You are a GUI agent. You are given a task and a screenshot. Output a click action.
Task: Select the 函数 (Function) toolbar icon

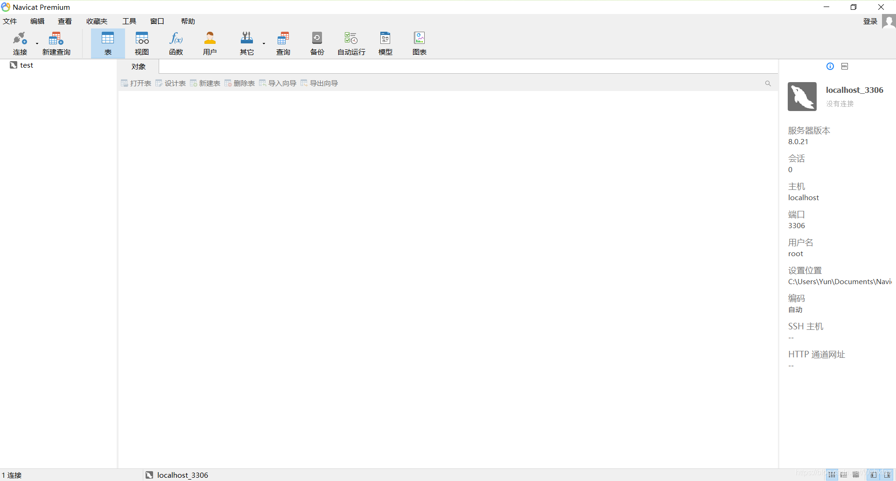[176, 43]
